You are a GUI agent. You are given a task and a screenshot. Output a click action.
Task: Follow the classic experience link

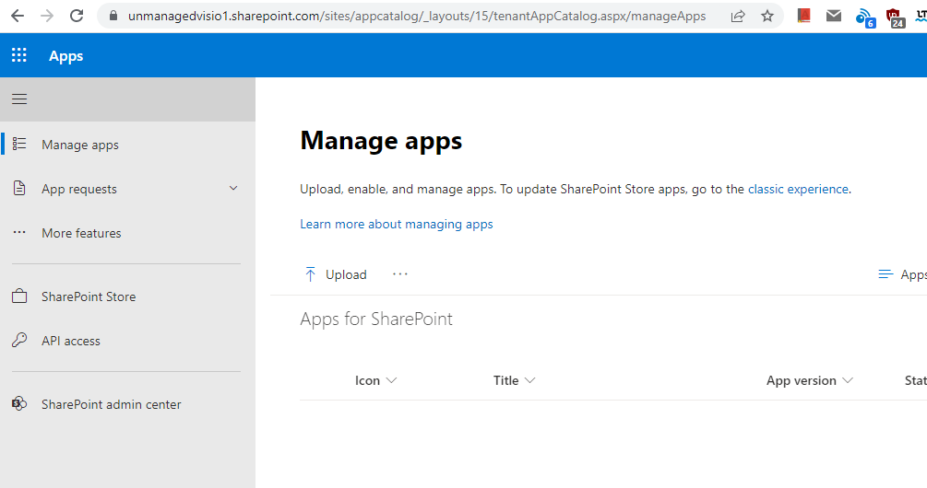tap(798, 190)
